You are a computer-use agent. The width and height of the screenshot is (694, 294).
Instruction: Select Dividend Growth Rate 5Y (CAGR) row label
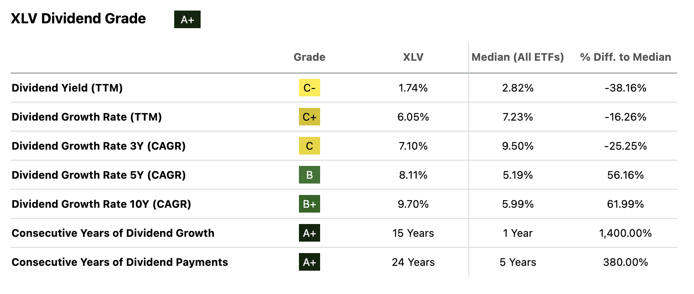tap(98, 175)
